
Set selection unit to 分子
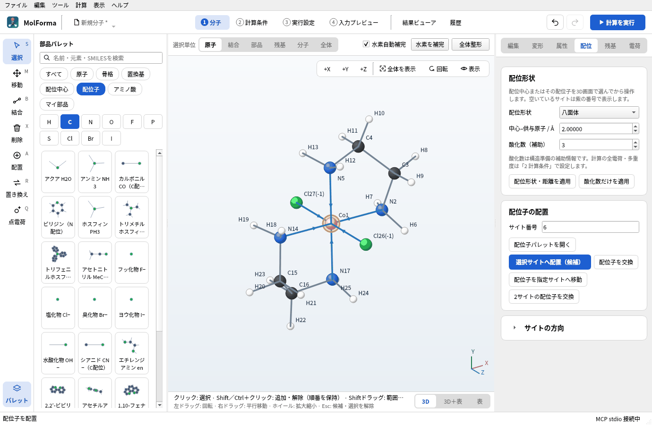tap(303, 45)
